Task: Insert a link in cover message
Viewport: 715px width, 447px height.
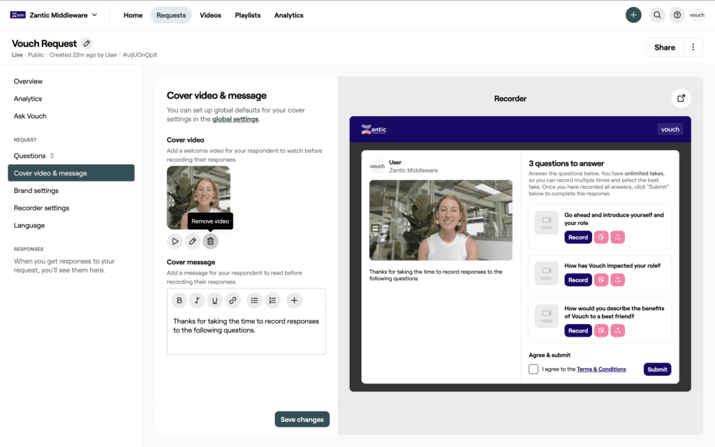Action: [x=233, y=300]
